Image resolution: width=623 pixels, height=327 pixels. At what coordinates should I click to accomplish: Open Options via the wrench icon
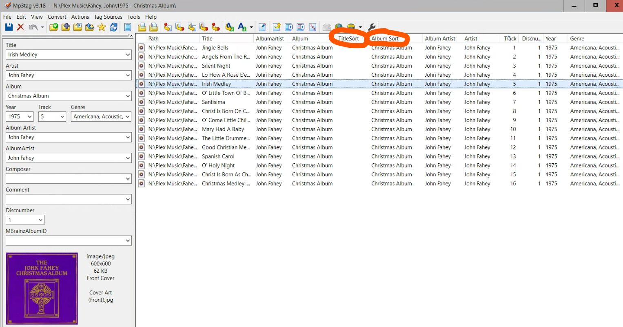pos(372,27)
